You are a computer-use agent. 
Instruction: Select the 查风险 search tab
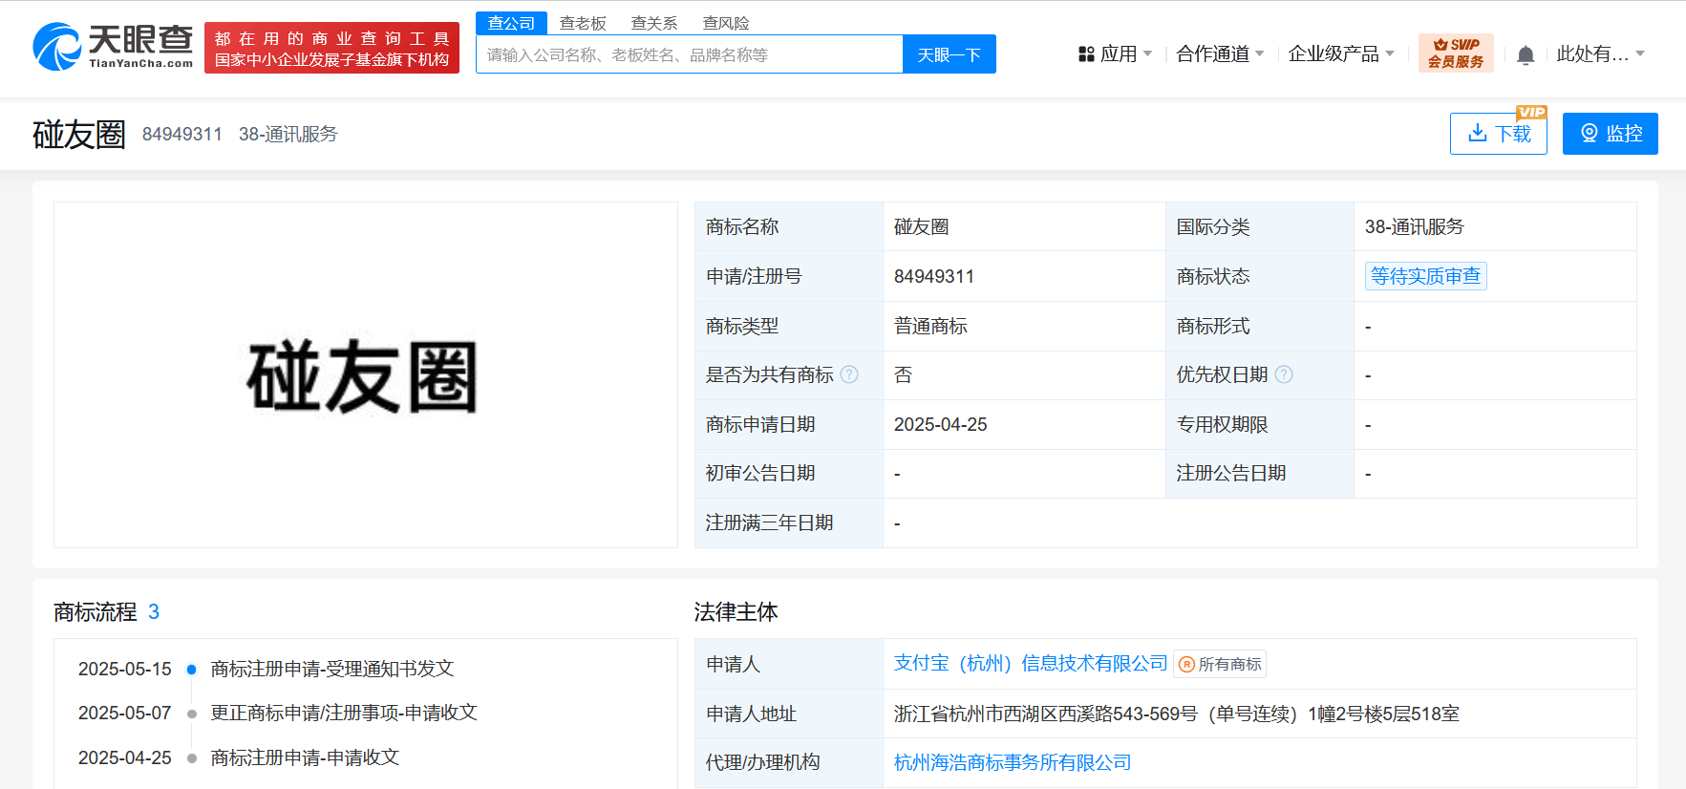pyautogui.click(x=726, y=23)
